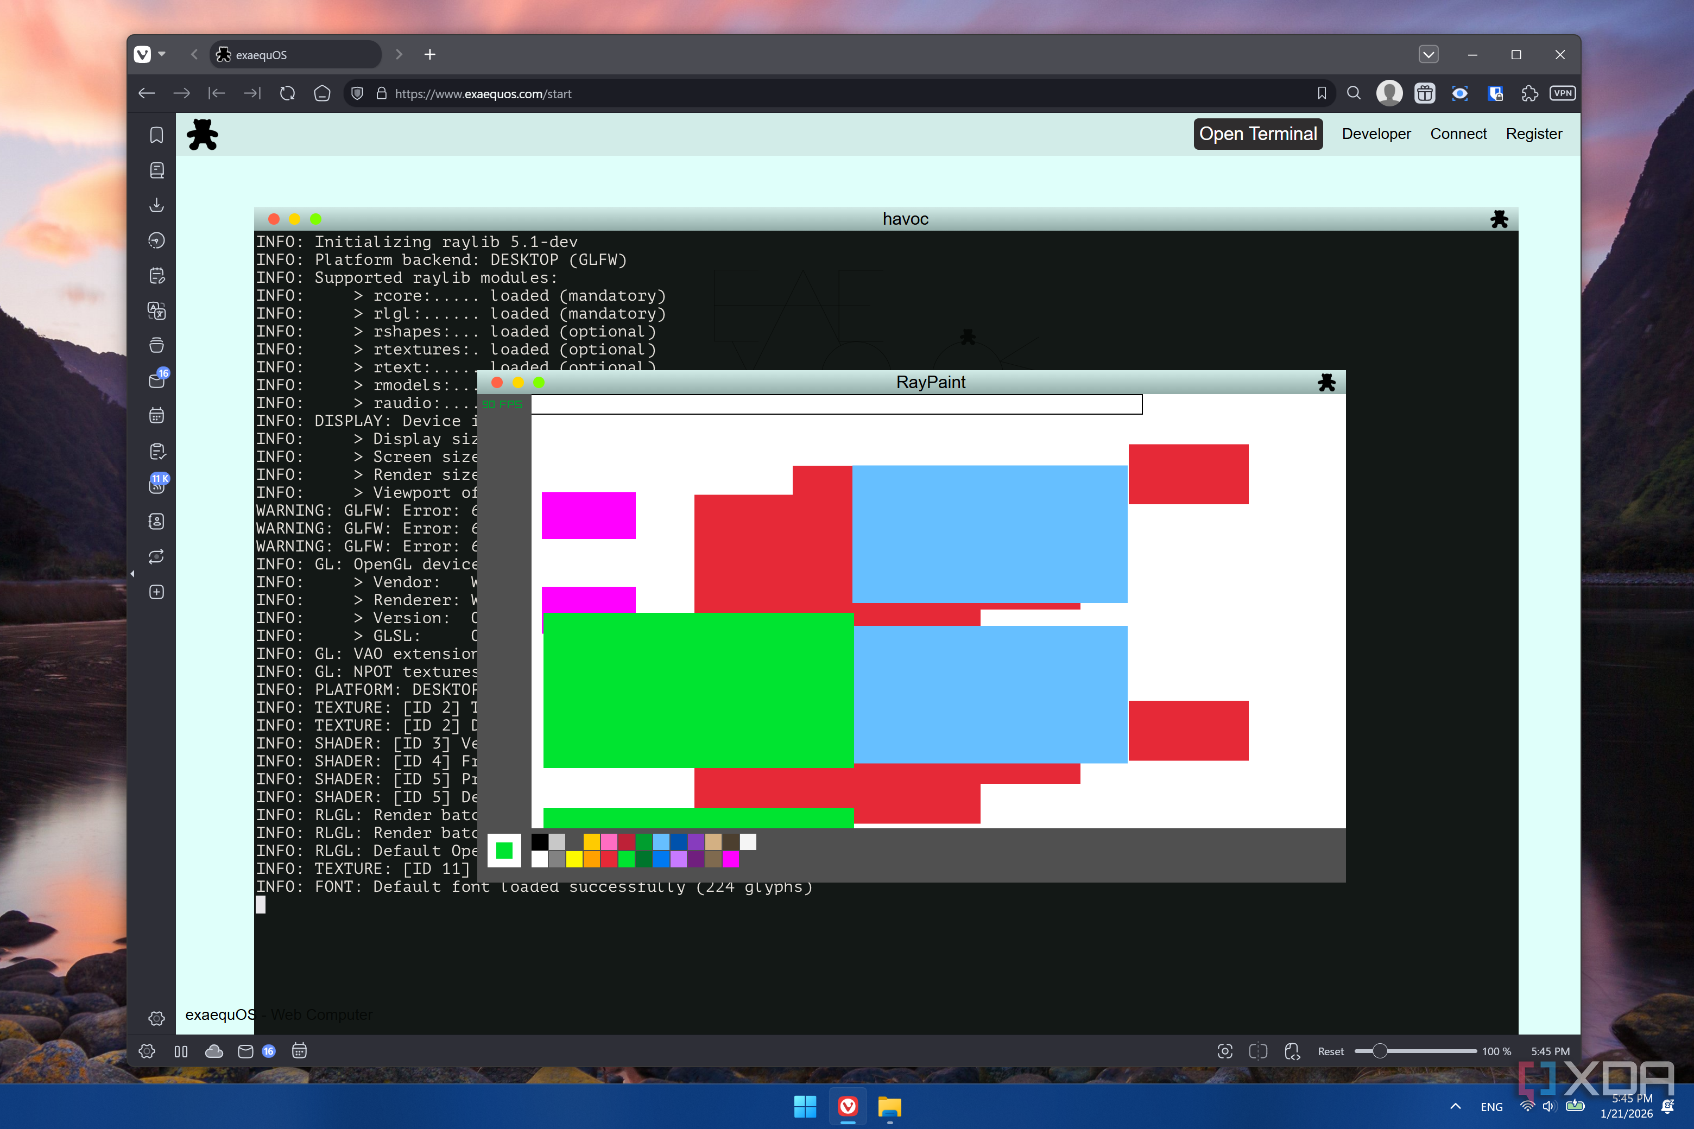
Task: Pick the magenta color swatch in RayPaint
Action: [730, 859]
